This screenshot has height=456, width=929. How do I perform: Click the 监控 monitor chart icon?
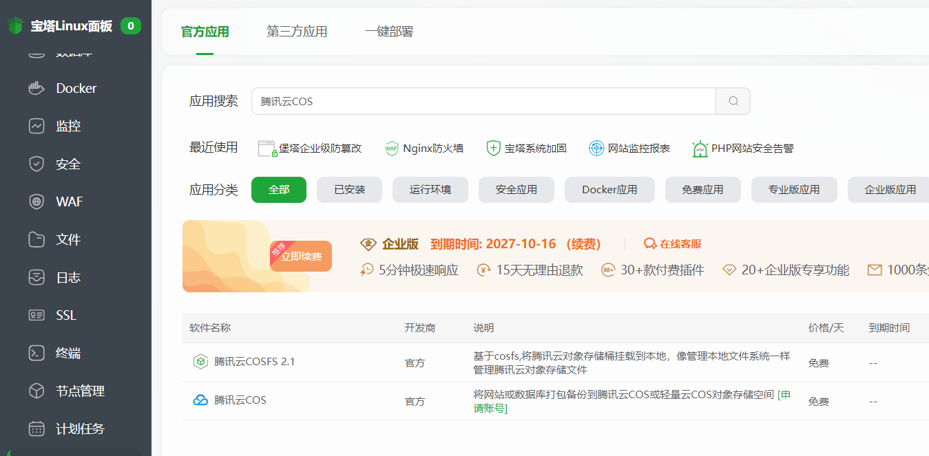[x=36, y=126]
